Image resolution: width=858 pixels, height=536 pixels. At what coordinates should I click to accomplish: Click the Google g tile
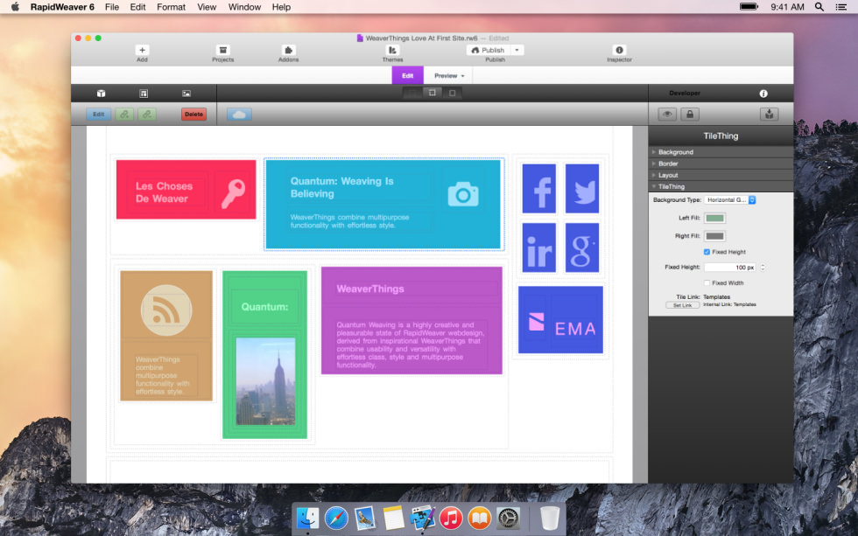[x=582, y=247]
